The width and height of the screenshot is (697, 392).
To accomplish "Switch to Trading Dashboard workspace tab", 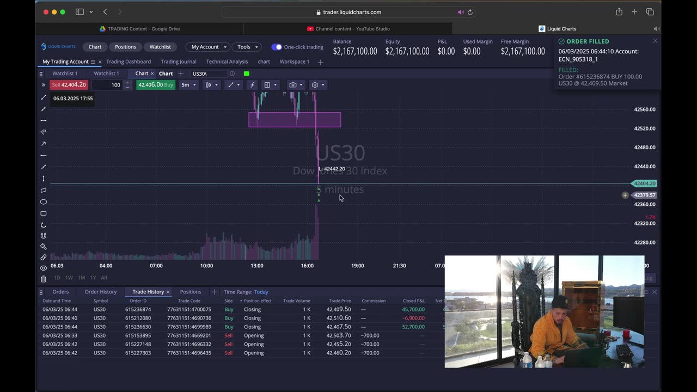I will (x=129, y=62).
